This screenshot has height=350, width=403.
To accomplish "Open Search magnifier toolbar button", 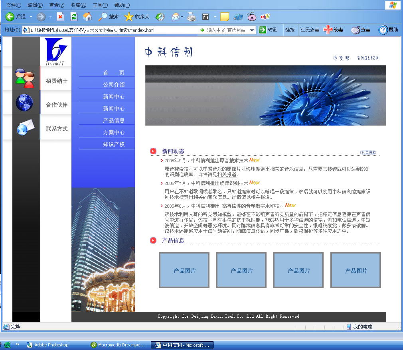I will coord(108,17).
